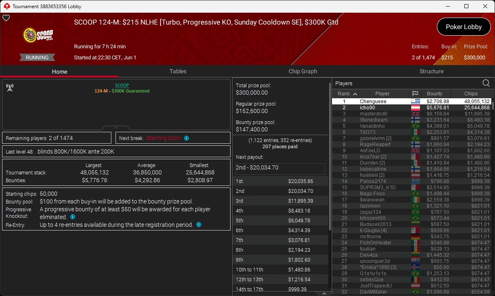Select player Chengueee row

pyautogui.click(x=411, y=102)
